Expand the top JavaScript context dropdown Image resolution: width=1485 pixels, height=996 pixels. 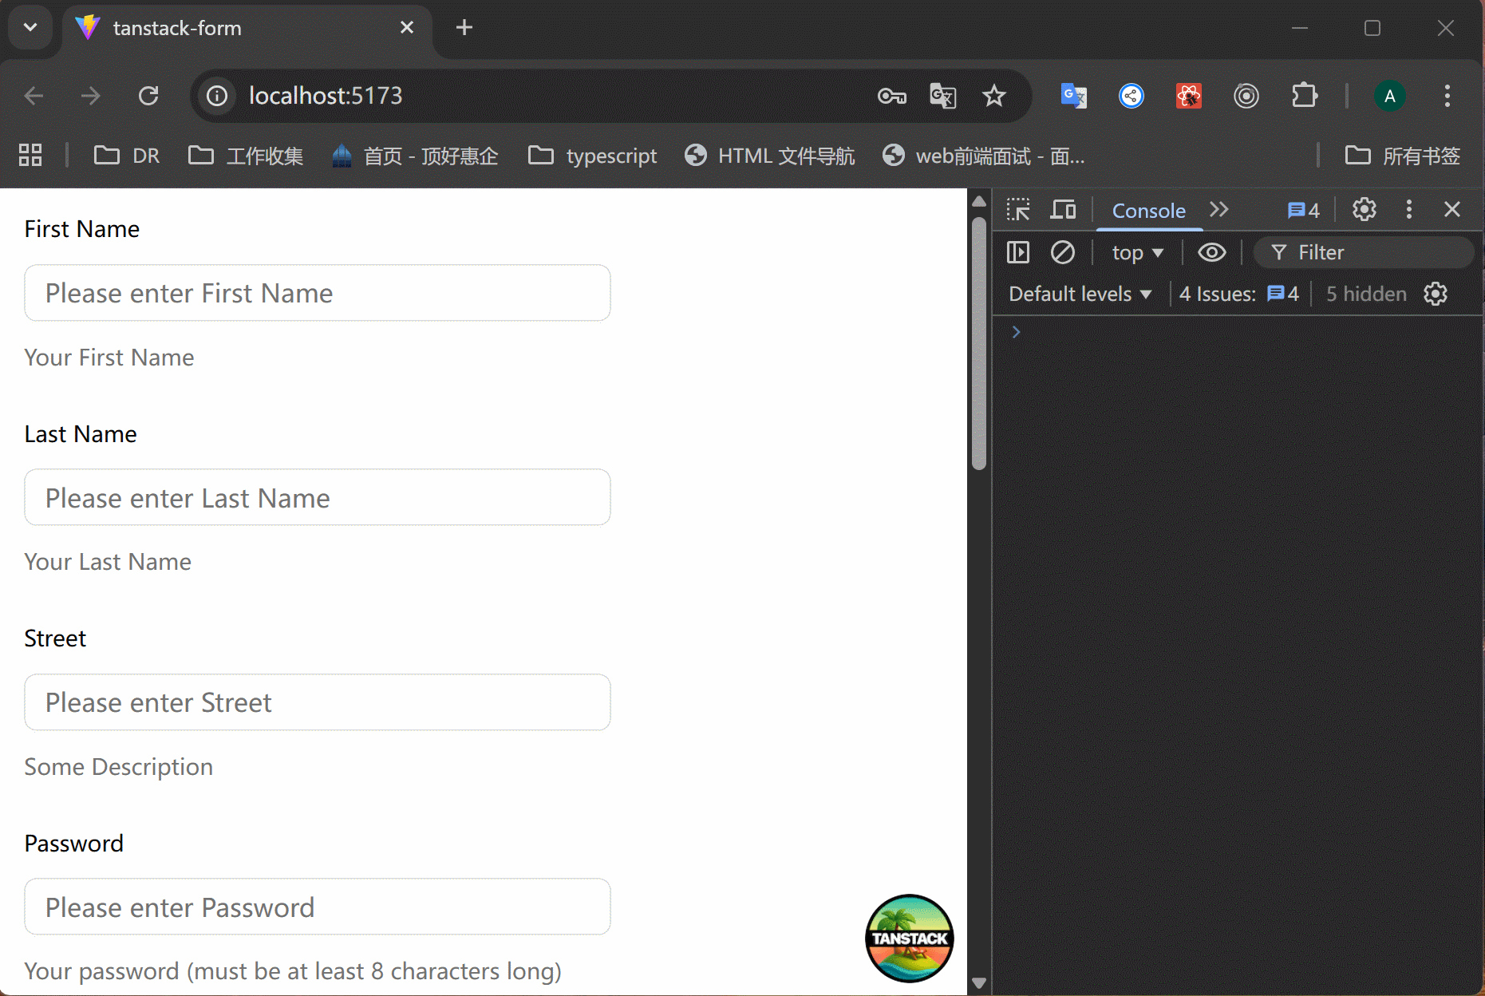pyautogui.click(x=1137, y=253)
